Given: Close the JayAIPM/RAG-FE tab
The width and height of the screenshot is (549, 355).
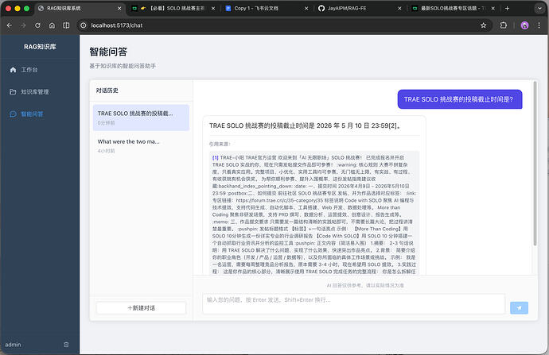Looking at the screenshot, I should pos(399,8).
